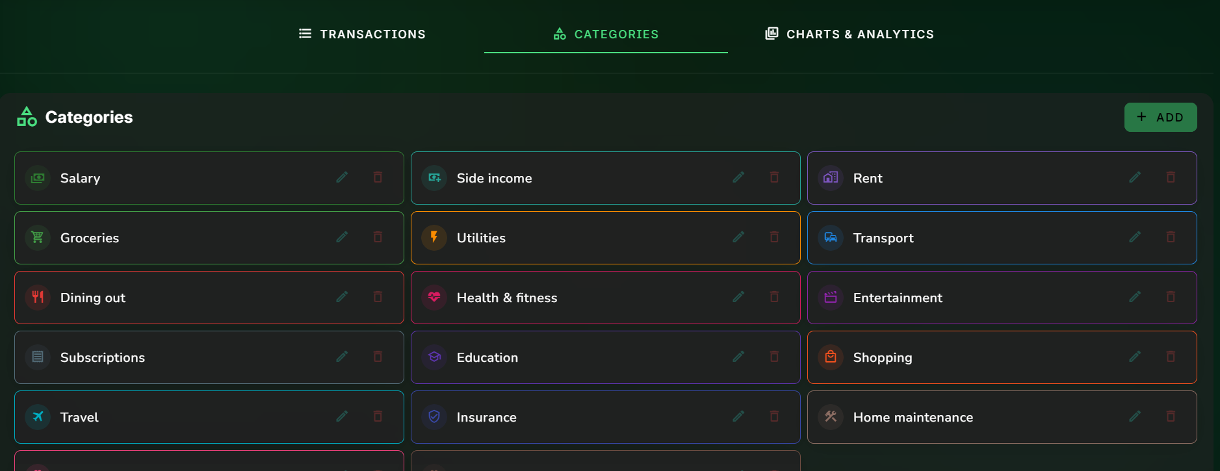Click the Side income money icon
Viewport: 1220px width, 471px height.
(x=434, y=178)
